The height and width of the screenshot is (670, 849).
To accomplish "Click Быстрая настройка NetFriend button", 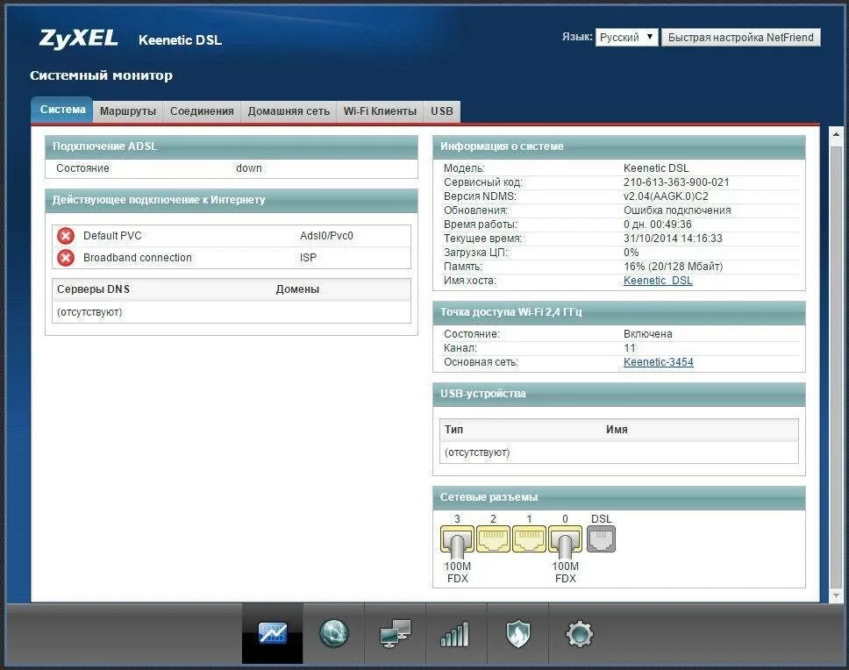I will click(x=741, y=38).
